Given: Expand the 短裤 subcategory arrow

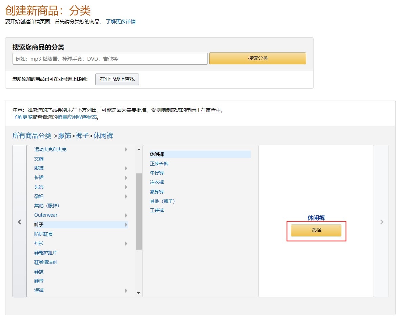Looking at the screenshot, I should click(126, 291).
